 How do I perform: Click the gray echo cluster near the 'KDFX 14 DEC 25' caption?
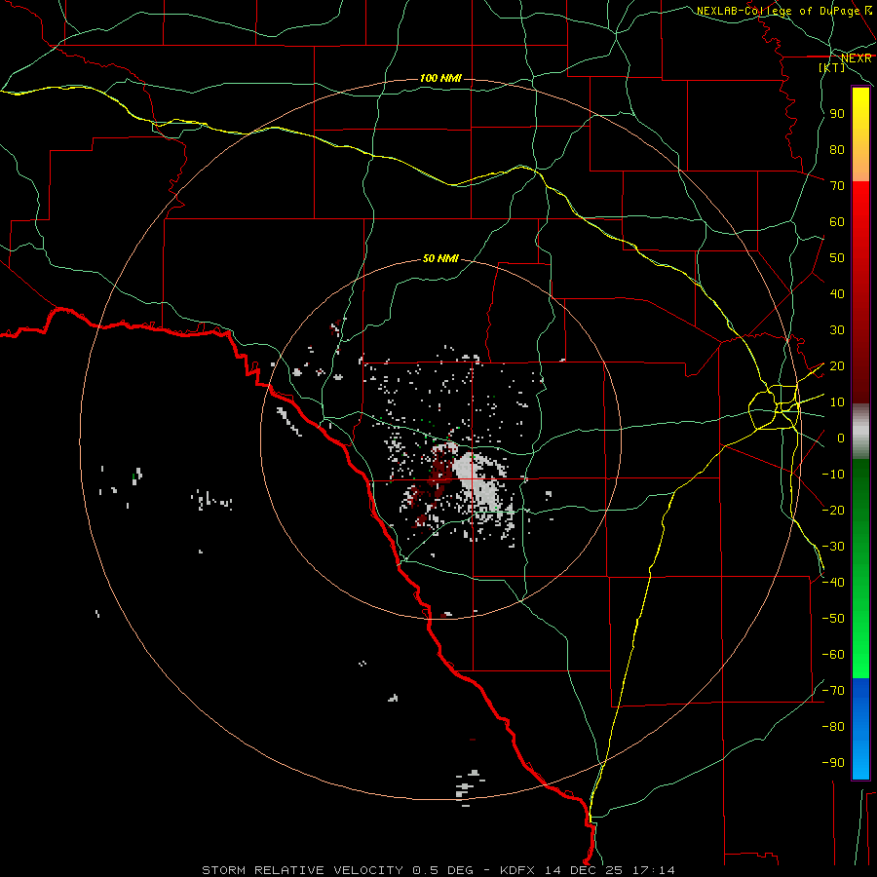(468, 787)
